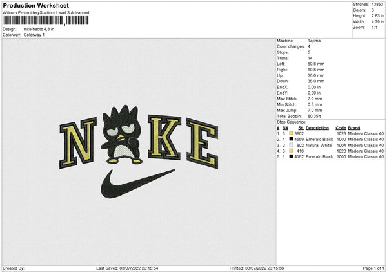This screenshot has height=273, width=387.
Task: Click the Machine value 'Tajima'
Action: [314, 41]
